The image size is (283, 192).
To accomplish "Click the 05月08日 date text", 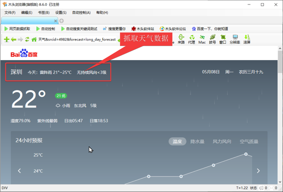I will [x=211, y=72].
